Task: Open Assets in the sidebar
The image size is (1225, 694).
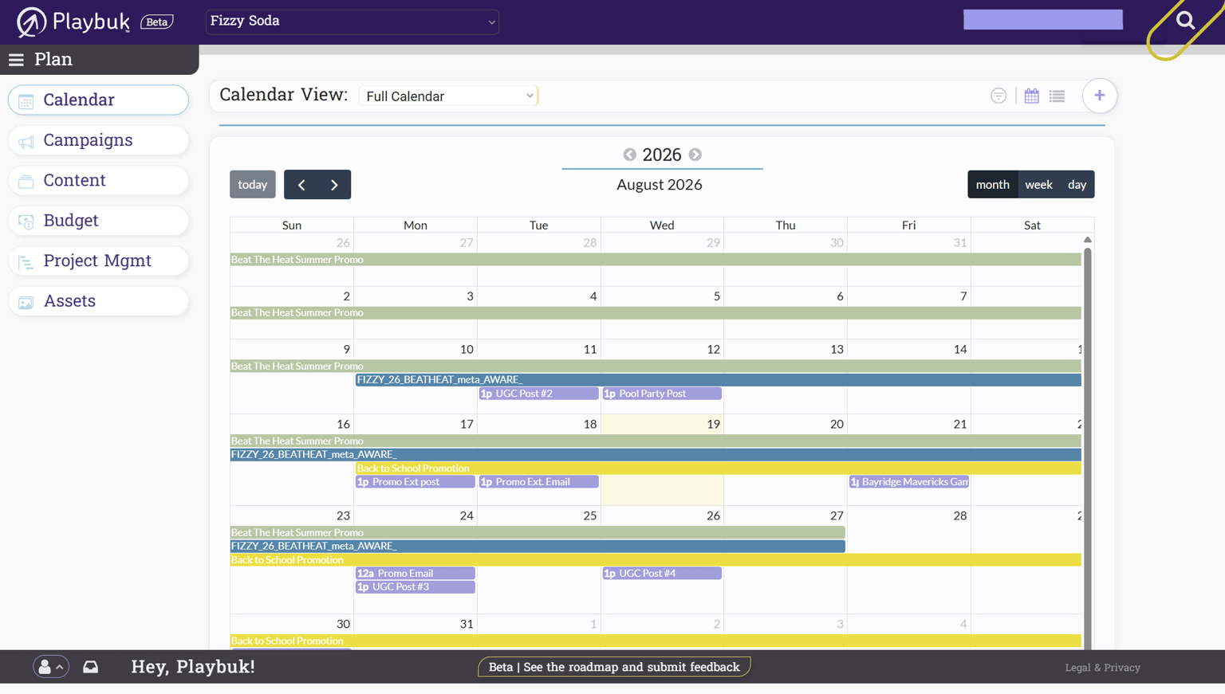Action: click(x=98, y=301)
